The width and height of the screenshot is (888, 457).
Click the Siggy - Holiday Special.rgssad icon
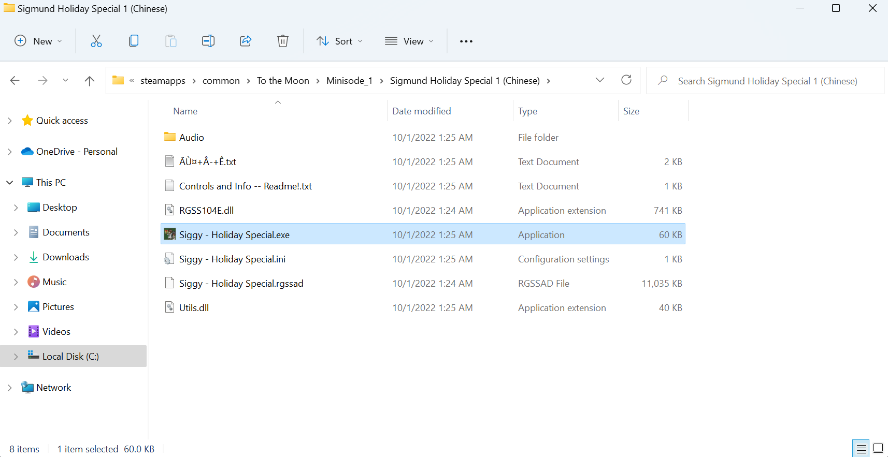169,283
